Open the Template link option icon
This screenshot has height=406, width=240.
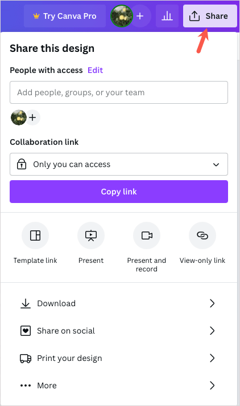35,236
